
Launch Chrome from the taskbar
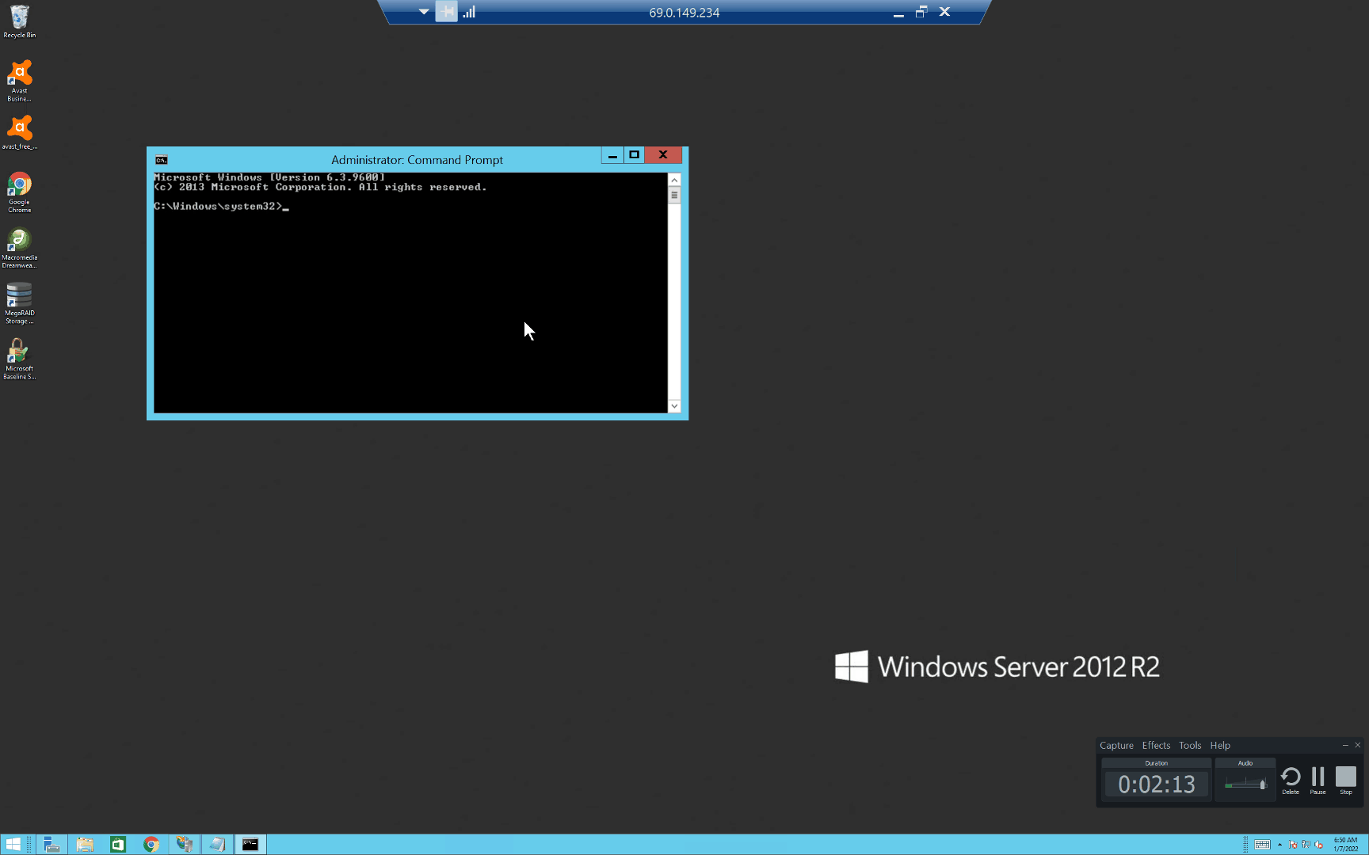[x=151, y=845]
